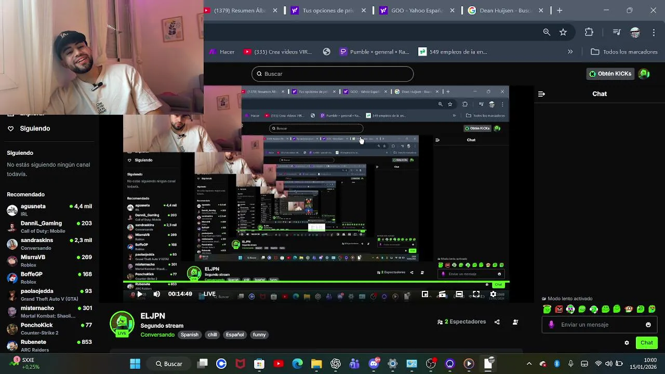Click the Chrome zoom magnifier icon
The height and width of the screenshot is (374, 665).
(547, 32)
